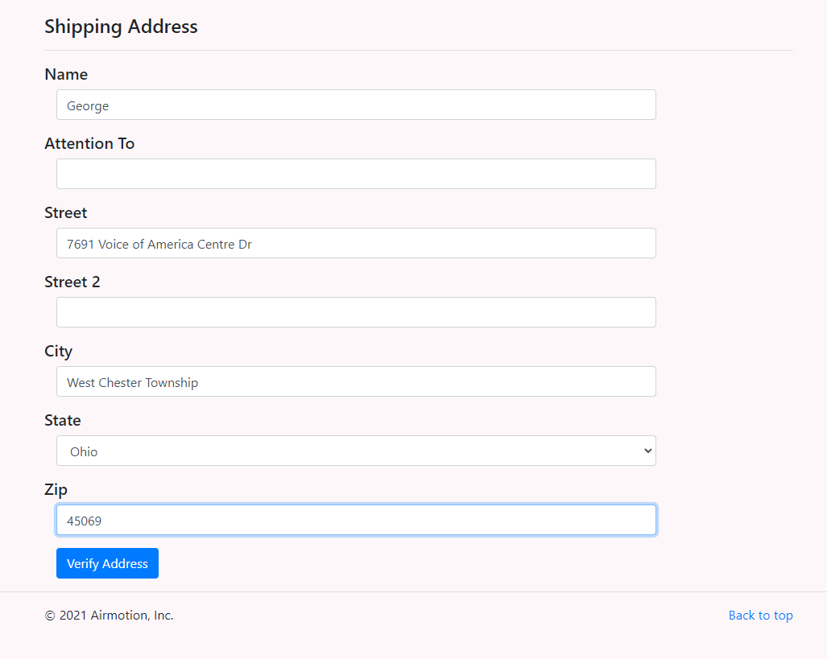Click the Name input field containing George

pyautogui.click(x=356, y=105)
